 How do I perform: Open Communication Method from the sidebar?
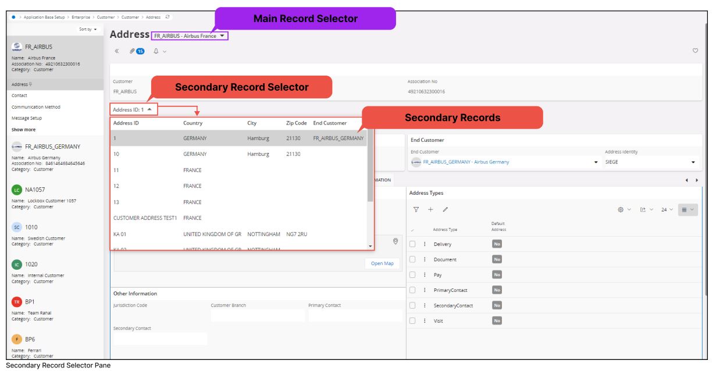tap(35, 107)
